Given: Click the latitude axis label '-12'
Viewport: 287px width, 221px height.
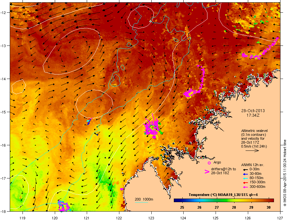Looking at the screenshot, I should point(4,12).
